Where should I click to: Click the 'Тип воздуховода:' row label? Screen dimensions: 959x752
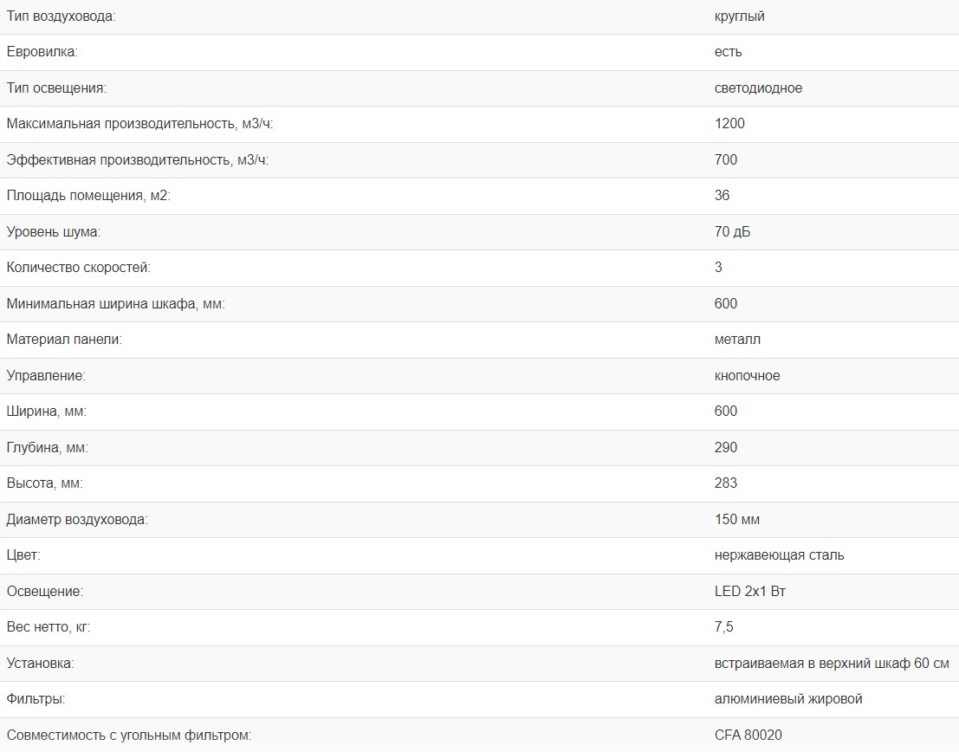[x=61, y=16]
